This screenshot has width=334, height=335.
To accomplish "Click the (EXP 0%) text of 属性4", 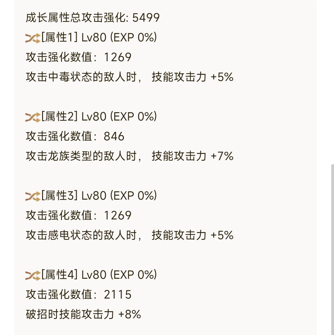I will coord(133,275).
